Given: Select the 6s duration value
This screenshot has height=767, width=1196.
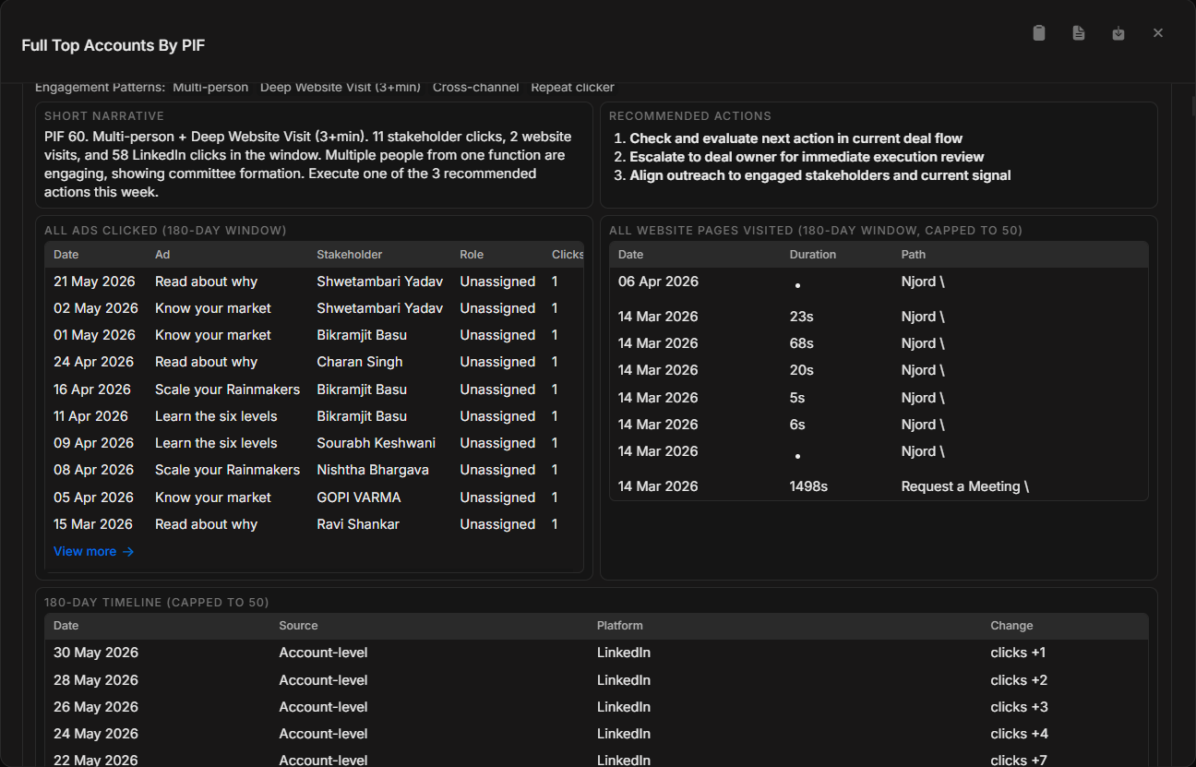Looking at the screenshot, I should [x=797, y=425].
